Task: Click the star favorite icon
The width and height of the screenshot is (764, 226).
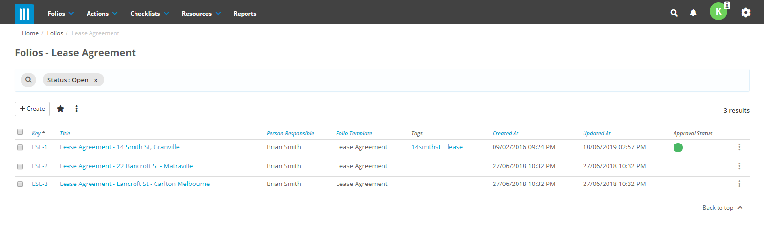Action: click(60, 109)
